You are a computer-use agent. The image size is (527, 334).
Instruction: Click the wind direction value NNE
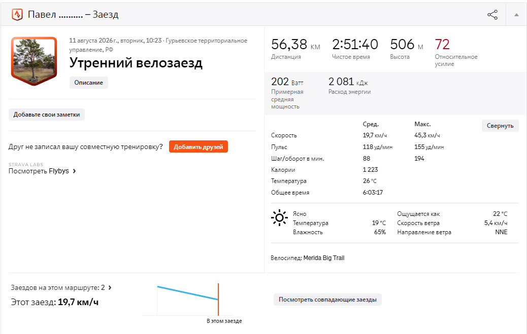[501, 232]
